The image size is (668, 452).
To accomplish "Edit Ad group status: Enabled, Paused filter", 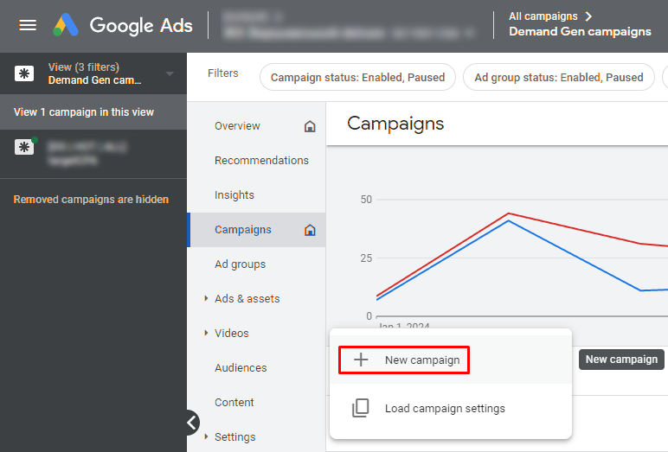I will click(558, 77).
